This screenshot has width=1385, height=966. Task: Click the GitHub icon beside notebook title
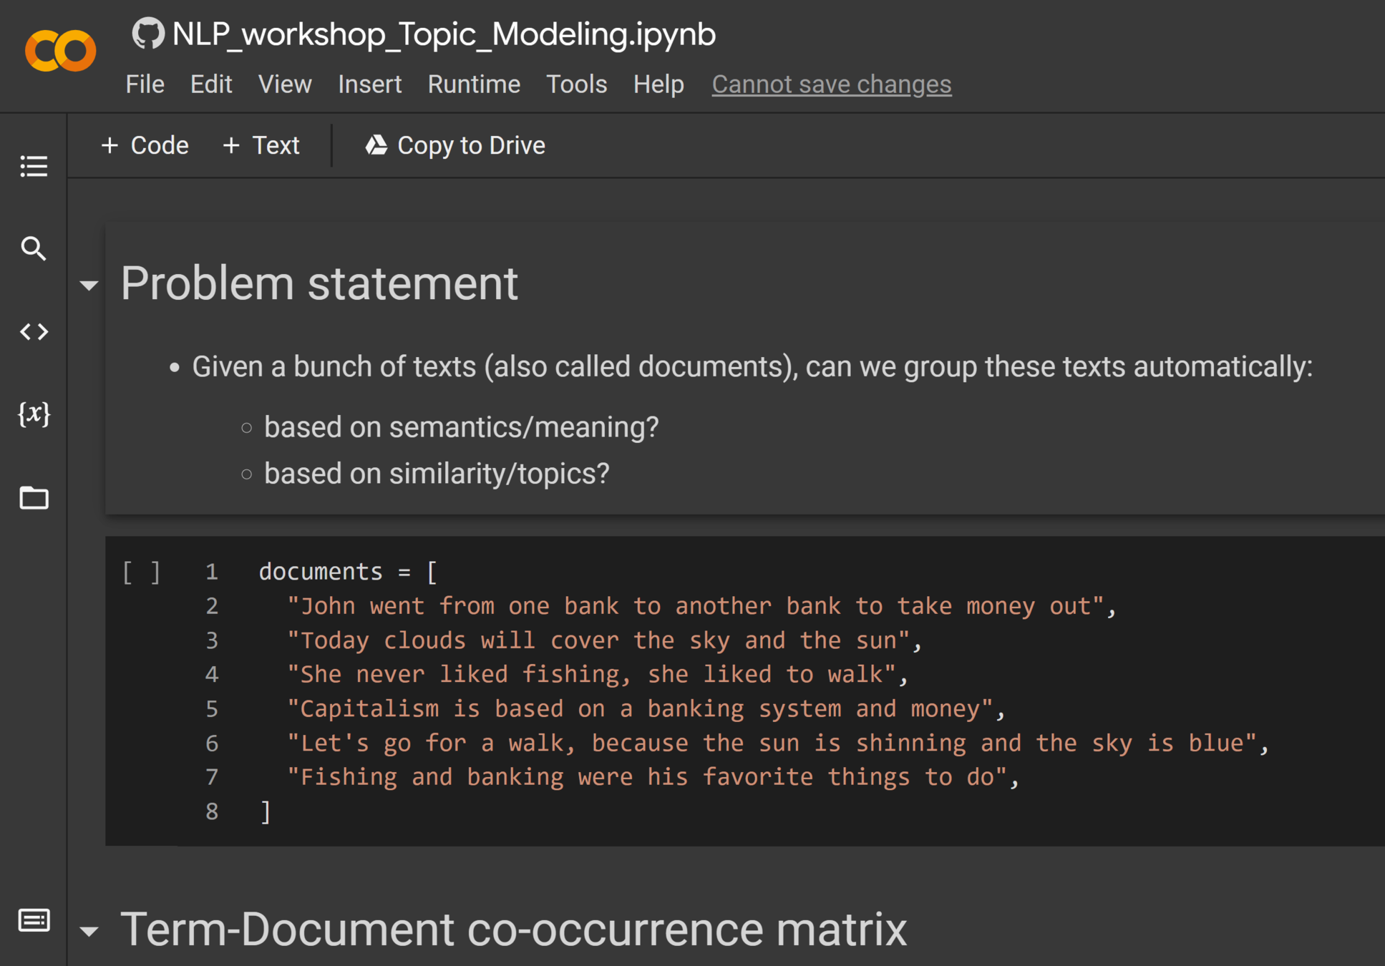point(148,34)
